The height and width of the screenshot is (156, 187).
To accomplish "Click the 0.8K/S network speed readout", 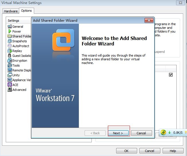I will (x=178, y=133).
